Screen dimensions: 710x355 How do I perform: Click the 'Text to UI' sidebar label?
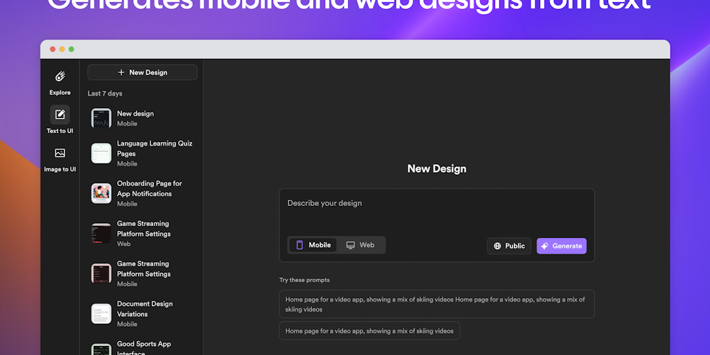click(60, 131)
